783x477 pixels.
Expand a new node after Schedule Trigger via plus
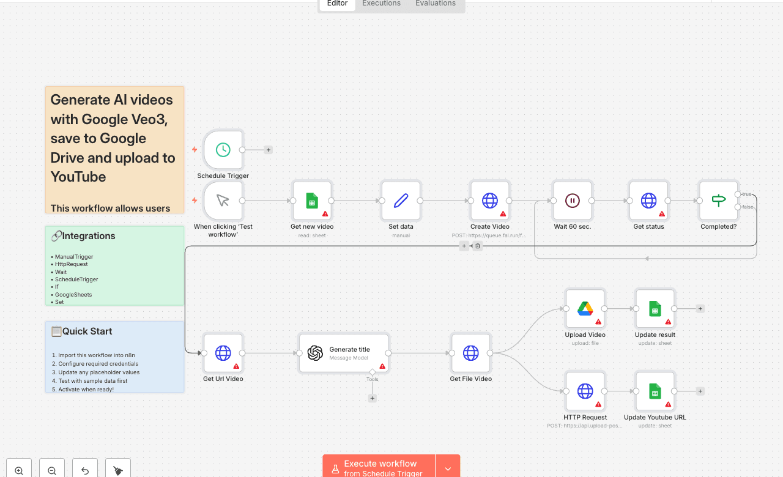click(268, 149)
